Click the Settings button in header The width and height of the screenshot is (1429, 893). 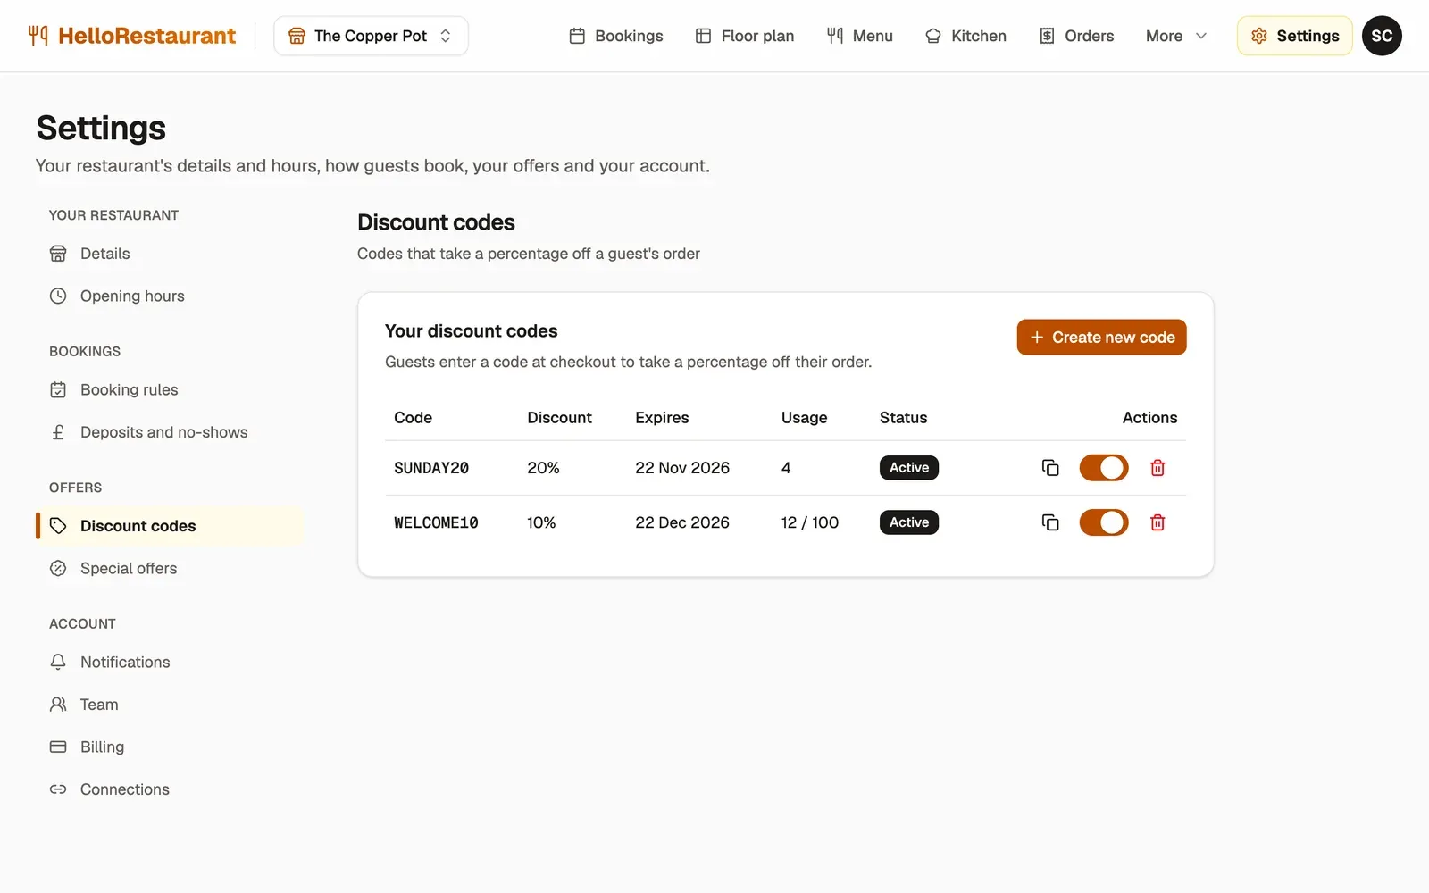tap(1294, 36)
